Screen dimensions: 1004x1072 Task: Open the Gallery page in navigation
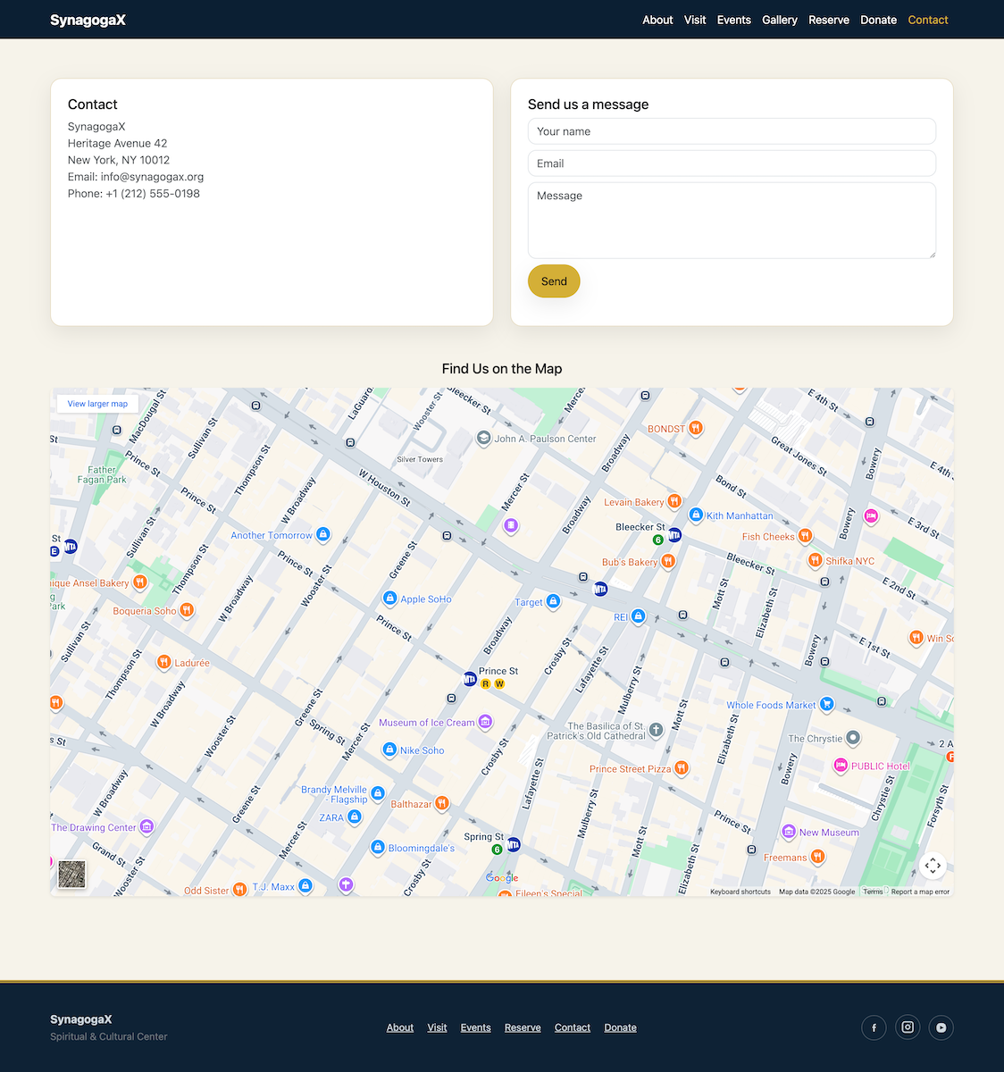click(779, 20)
